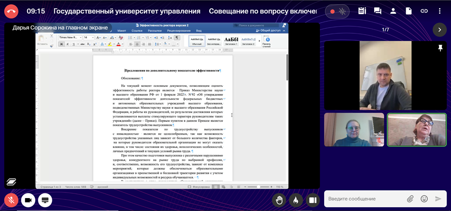Attach a file to chat message
The image size is (451, 211).
point(410,199)
